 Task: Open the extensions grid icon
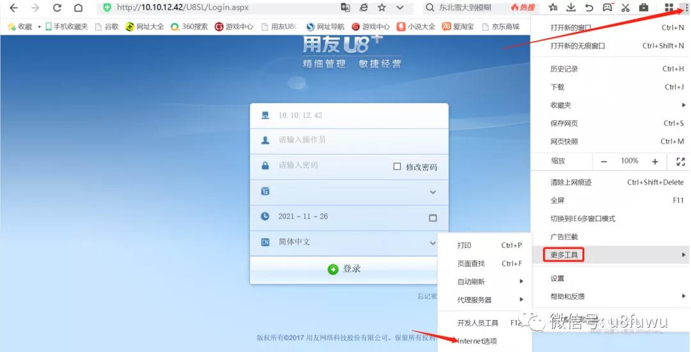pyautogui.click(x=669, y=8)
